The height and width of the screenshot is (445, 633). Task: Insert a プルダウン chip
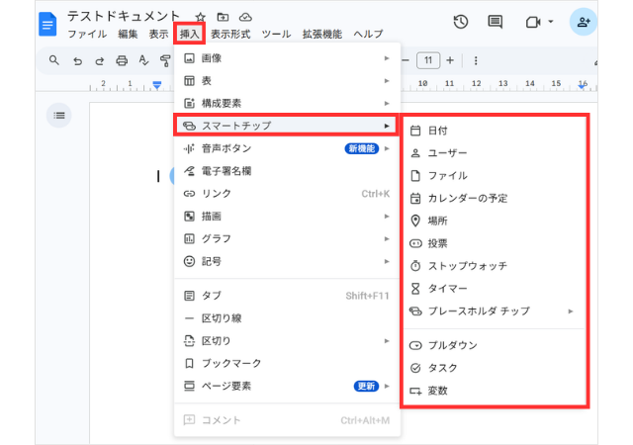pos(495,346)
